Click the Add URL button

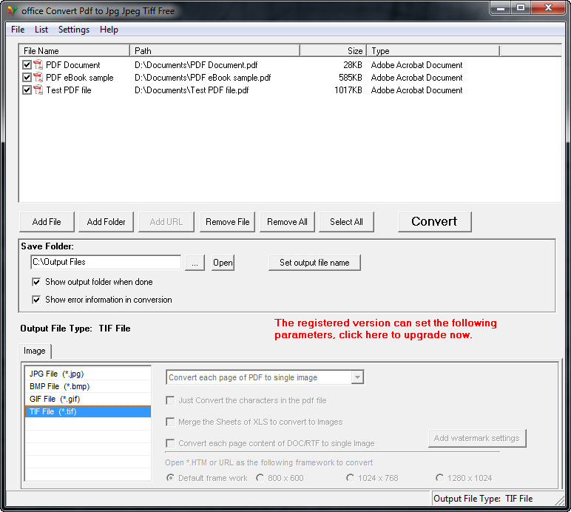(x=166, y=222)
